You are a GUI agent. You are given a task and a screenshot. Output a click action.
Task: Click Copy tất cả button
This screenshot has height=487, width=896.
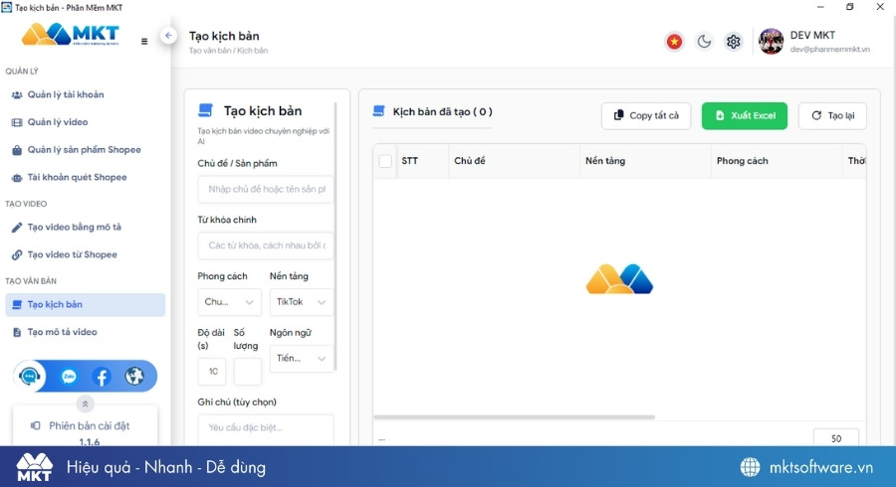[646, 115]
